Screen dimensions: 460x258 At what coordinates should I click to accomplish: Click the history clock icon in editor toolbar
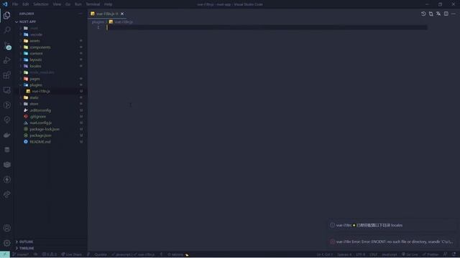click(423, 14)
